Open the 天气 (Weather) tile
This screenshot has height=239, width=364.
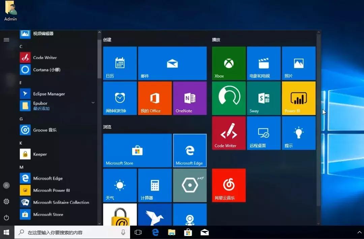pos(120,185)
